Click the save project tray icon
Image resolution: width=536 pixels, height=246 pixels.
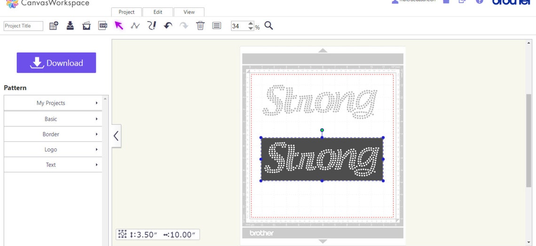(x=70, y=26)
